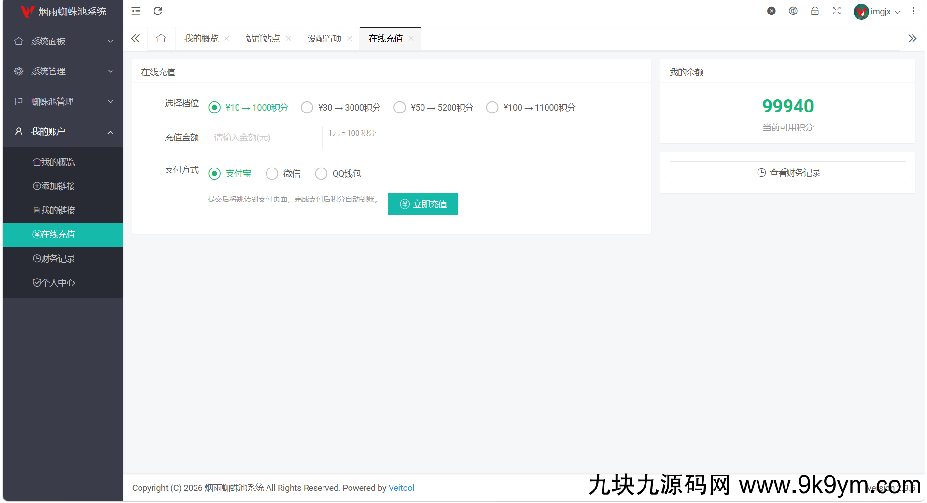927x503 pixels.
Task: Choose QQ钱包 payment method
Action: 338,174
